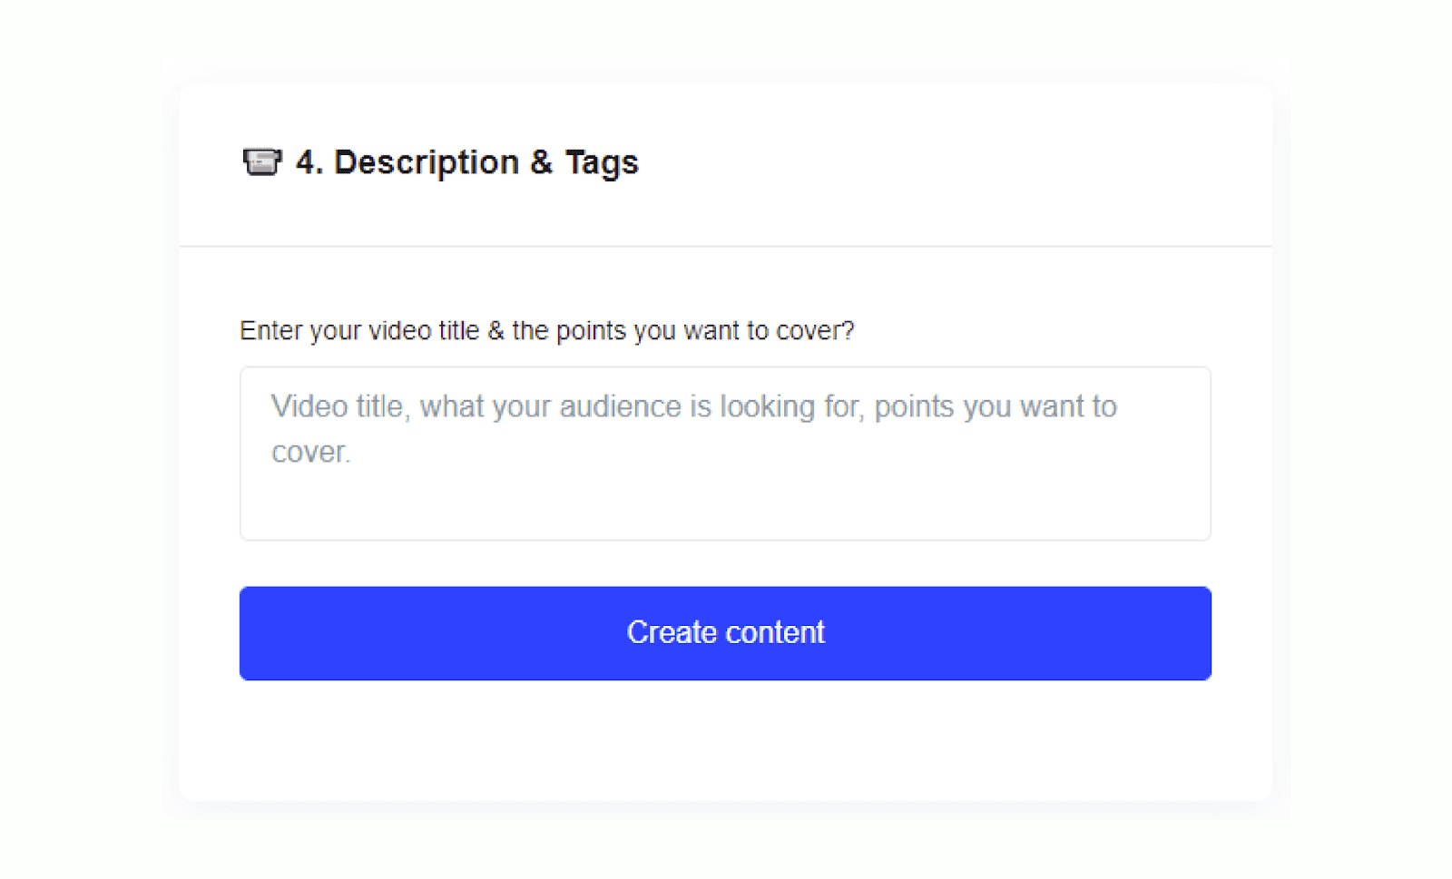Click the horizontal divider below the heading
The height and width of the screenshot is (879, 1452).
(725, 246)
